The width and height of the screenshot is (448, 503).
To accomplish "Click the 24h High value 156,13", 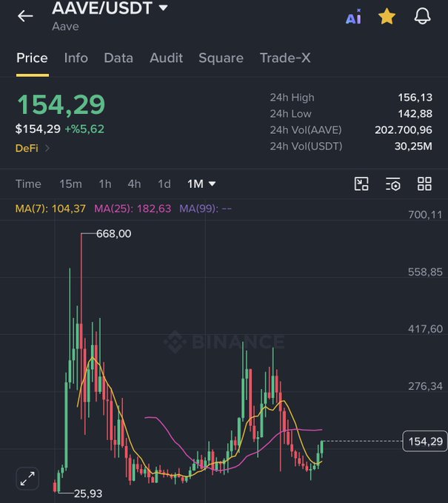I will click(x=415, y=98).
